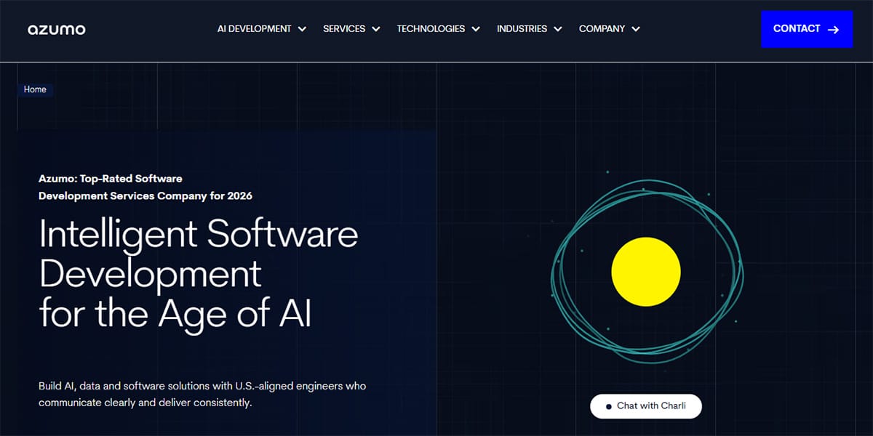
Task: Click the yellow circle graphic
Action: pos(645,271)
